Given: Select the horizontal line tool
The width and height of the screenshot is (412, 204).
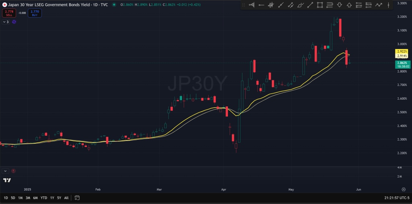Looking at the screenshot, I should coord(261,5).
